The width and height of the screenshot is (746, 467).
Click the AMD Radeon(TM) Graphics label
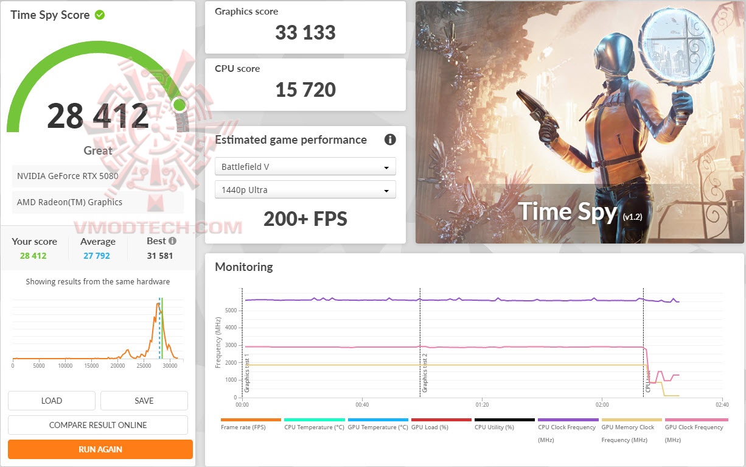point(69,202)
